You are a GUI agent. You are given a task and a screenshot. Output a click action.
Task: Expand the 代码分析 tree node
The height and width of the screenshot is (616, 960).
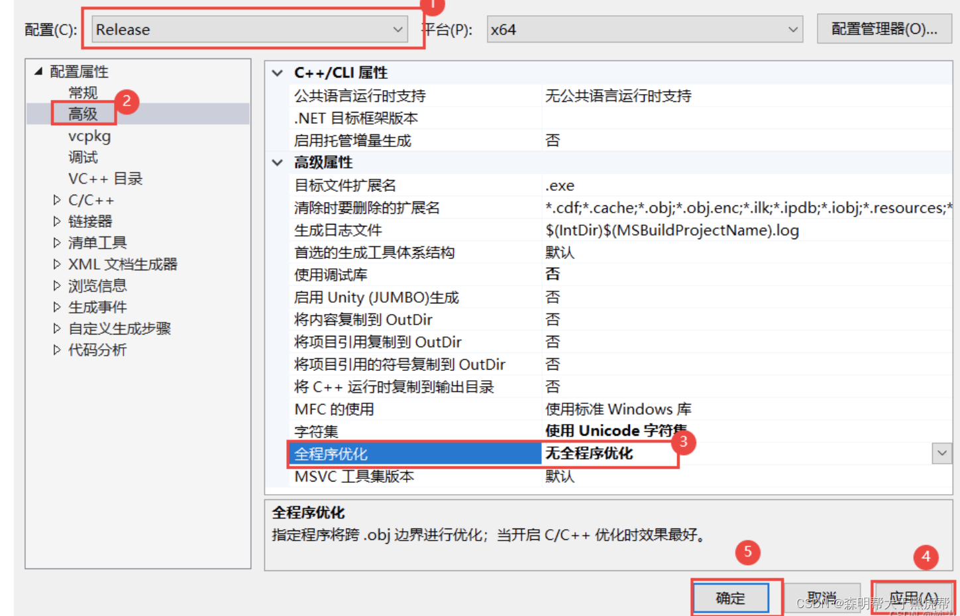pos(57,350)
